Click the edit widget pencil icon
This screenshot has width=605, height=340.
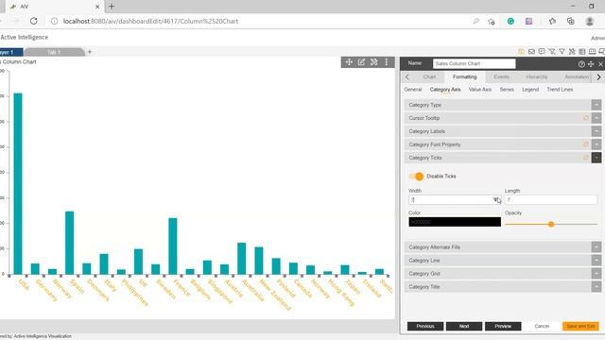point(361,62)
